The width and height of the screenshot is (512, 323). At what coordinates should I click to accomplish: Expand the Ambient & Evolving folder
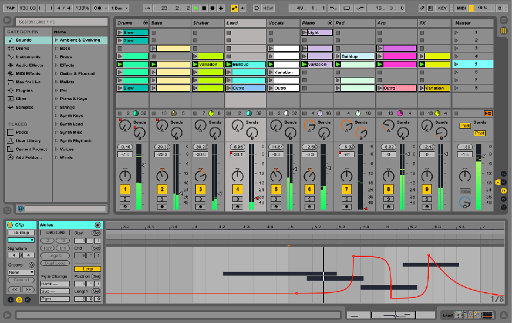56,40
